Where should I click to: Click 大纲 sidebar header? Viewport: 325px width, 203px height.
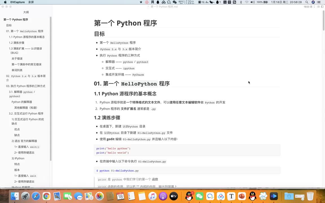(26, 12)
